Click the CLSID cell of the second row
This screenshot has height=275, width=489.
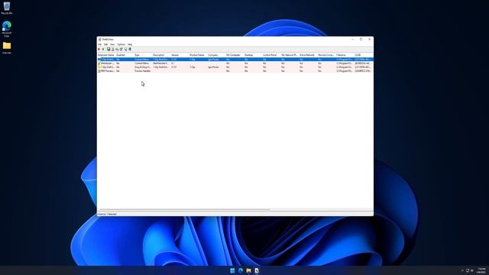[x=363, y=63]
